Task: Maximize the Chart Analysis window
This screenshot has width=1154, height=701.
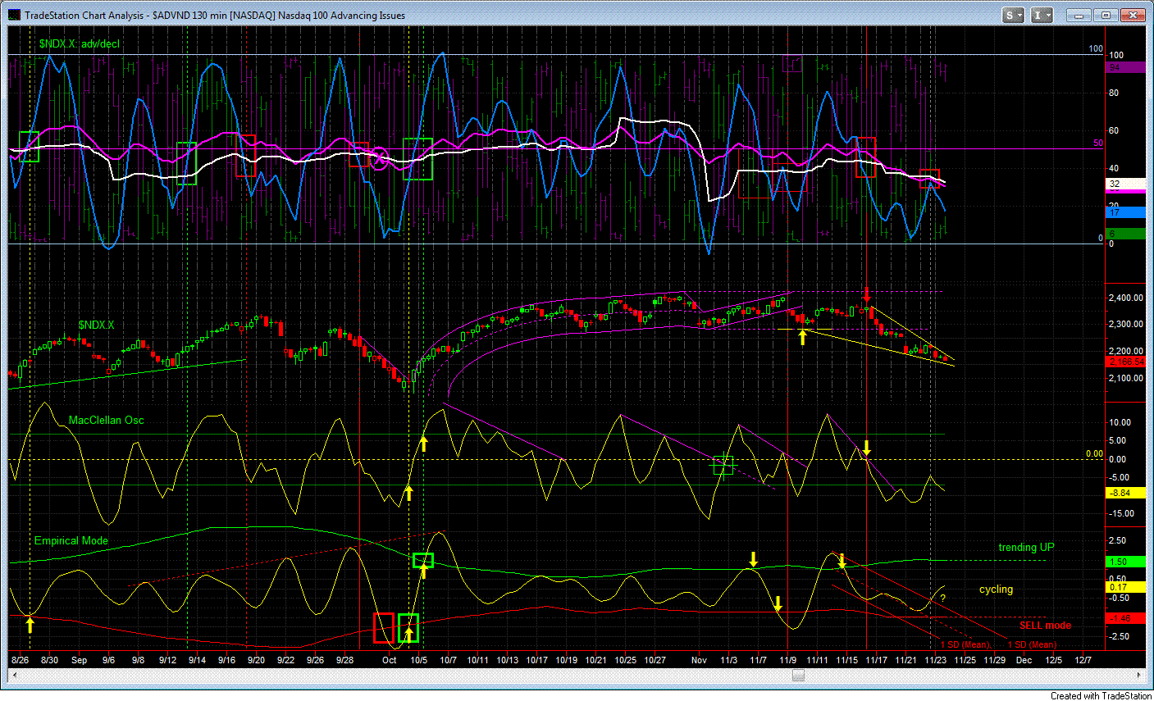Action: pos(1106,15)
